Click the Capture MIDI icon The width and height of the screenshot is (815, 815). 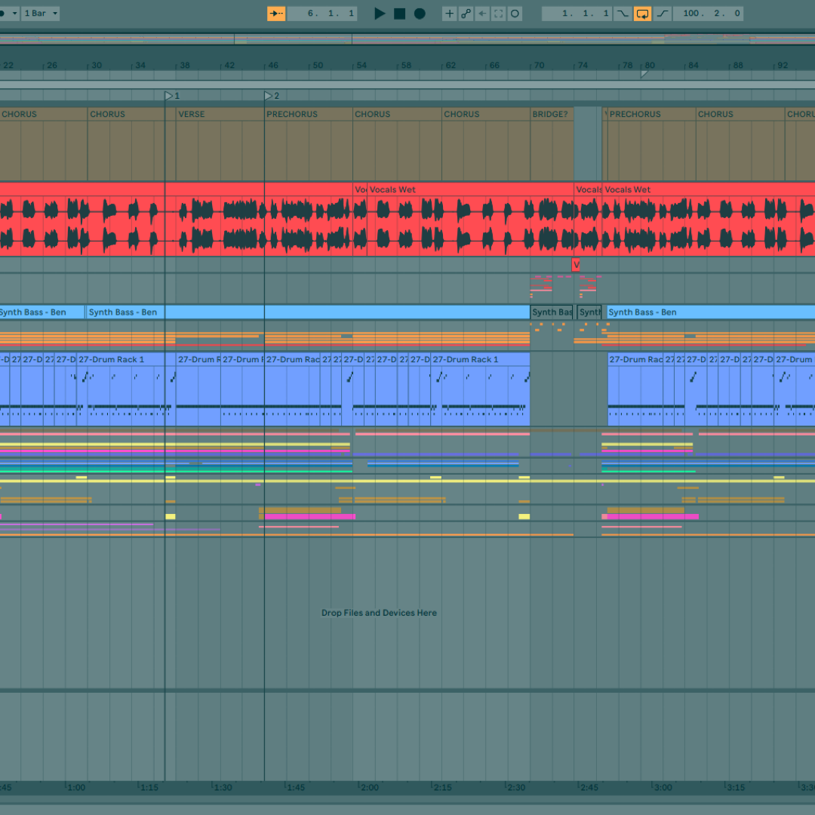[499, 14]
